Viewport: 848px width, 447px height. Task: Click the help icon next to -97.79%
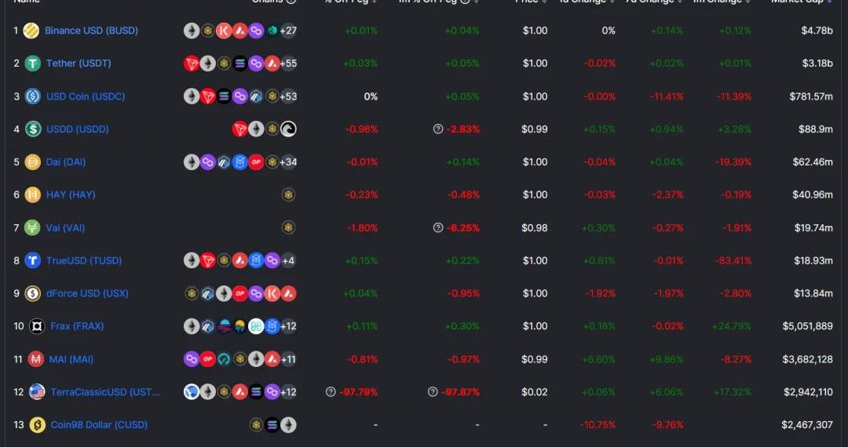331,392
